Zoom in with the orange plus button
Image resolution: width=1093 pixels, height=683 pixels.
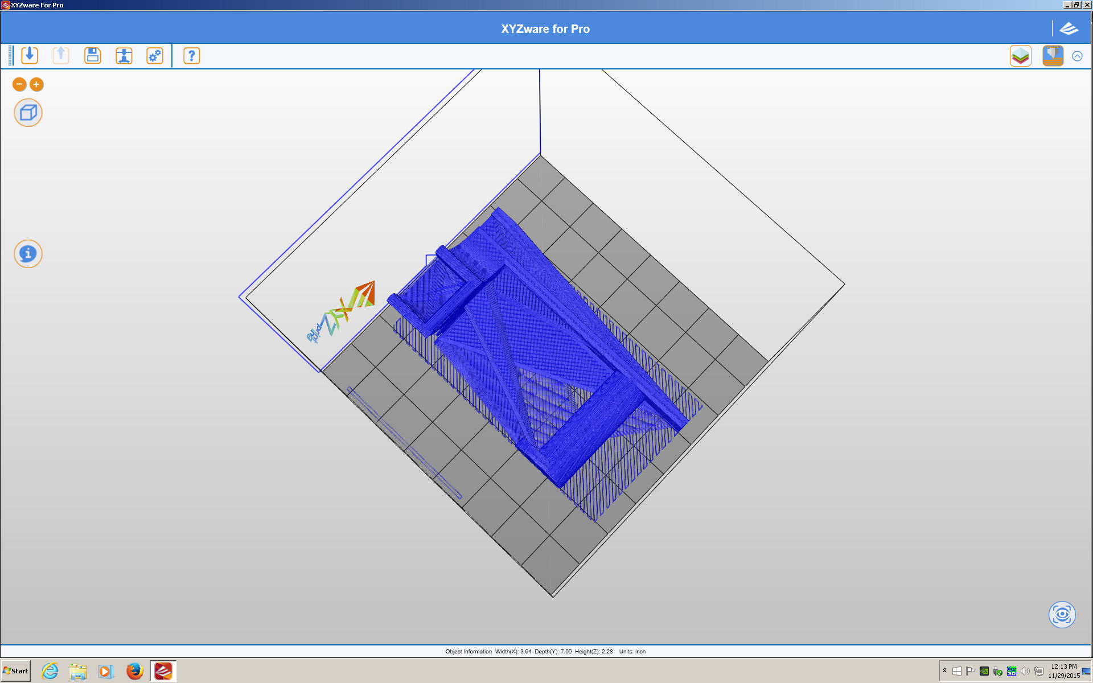tap(36, 84)
